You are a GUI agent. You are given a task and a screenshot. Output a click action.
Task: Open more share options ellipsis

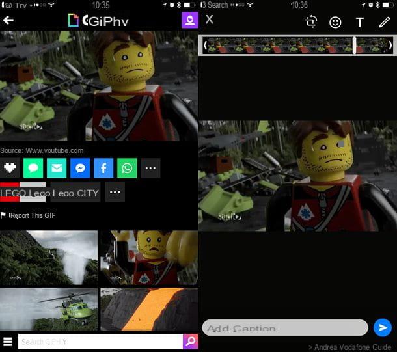click(150, 168)
